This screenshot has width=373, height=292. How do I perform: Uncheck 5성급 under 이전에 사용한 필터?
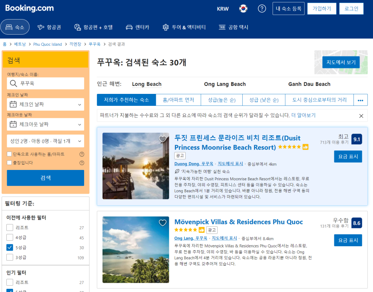[x=10, y=247]
